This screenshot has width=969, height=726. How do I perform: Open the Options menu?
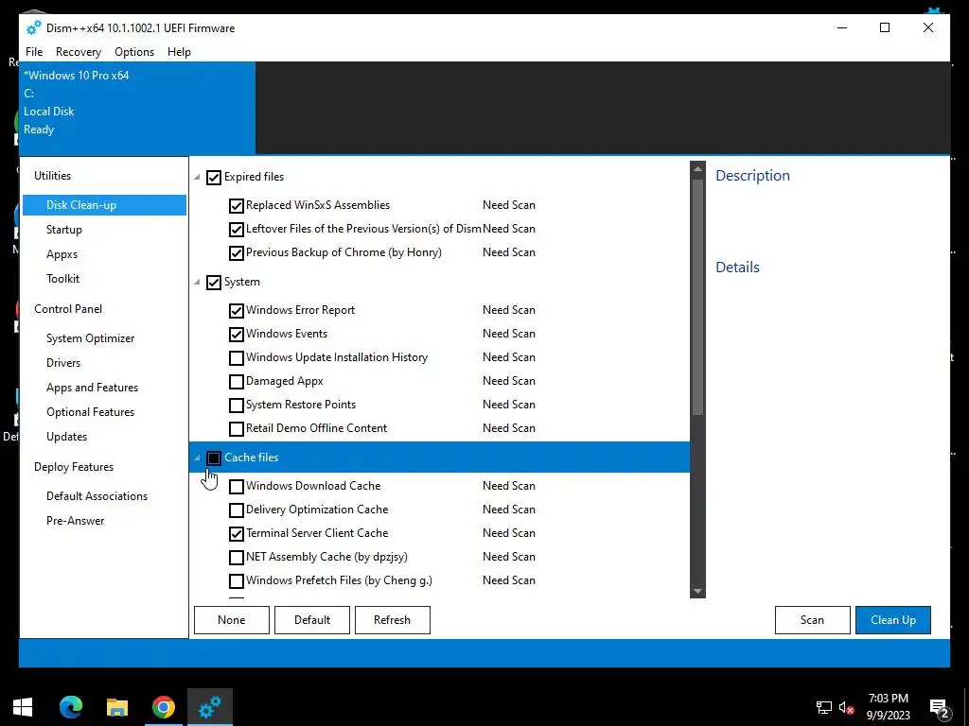[134, 52]
